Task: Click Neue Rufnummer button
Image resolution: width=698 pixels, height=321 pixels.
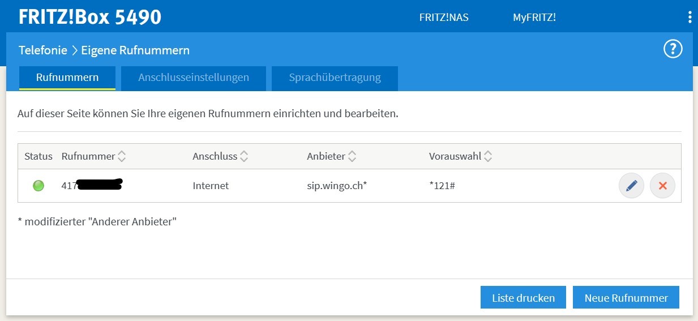Action: [x=626, y=298]
